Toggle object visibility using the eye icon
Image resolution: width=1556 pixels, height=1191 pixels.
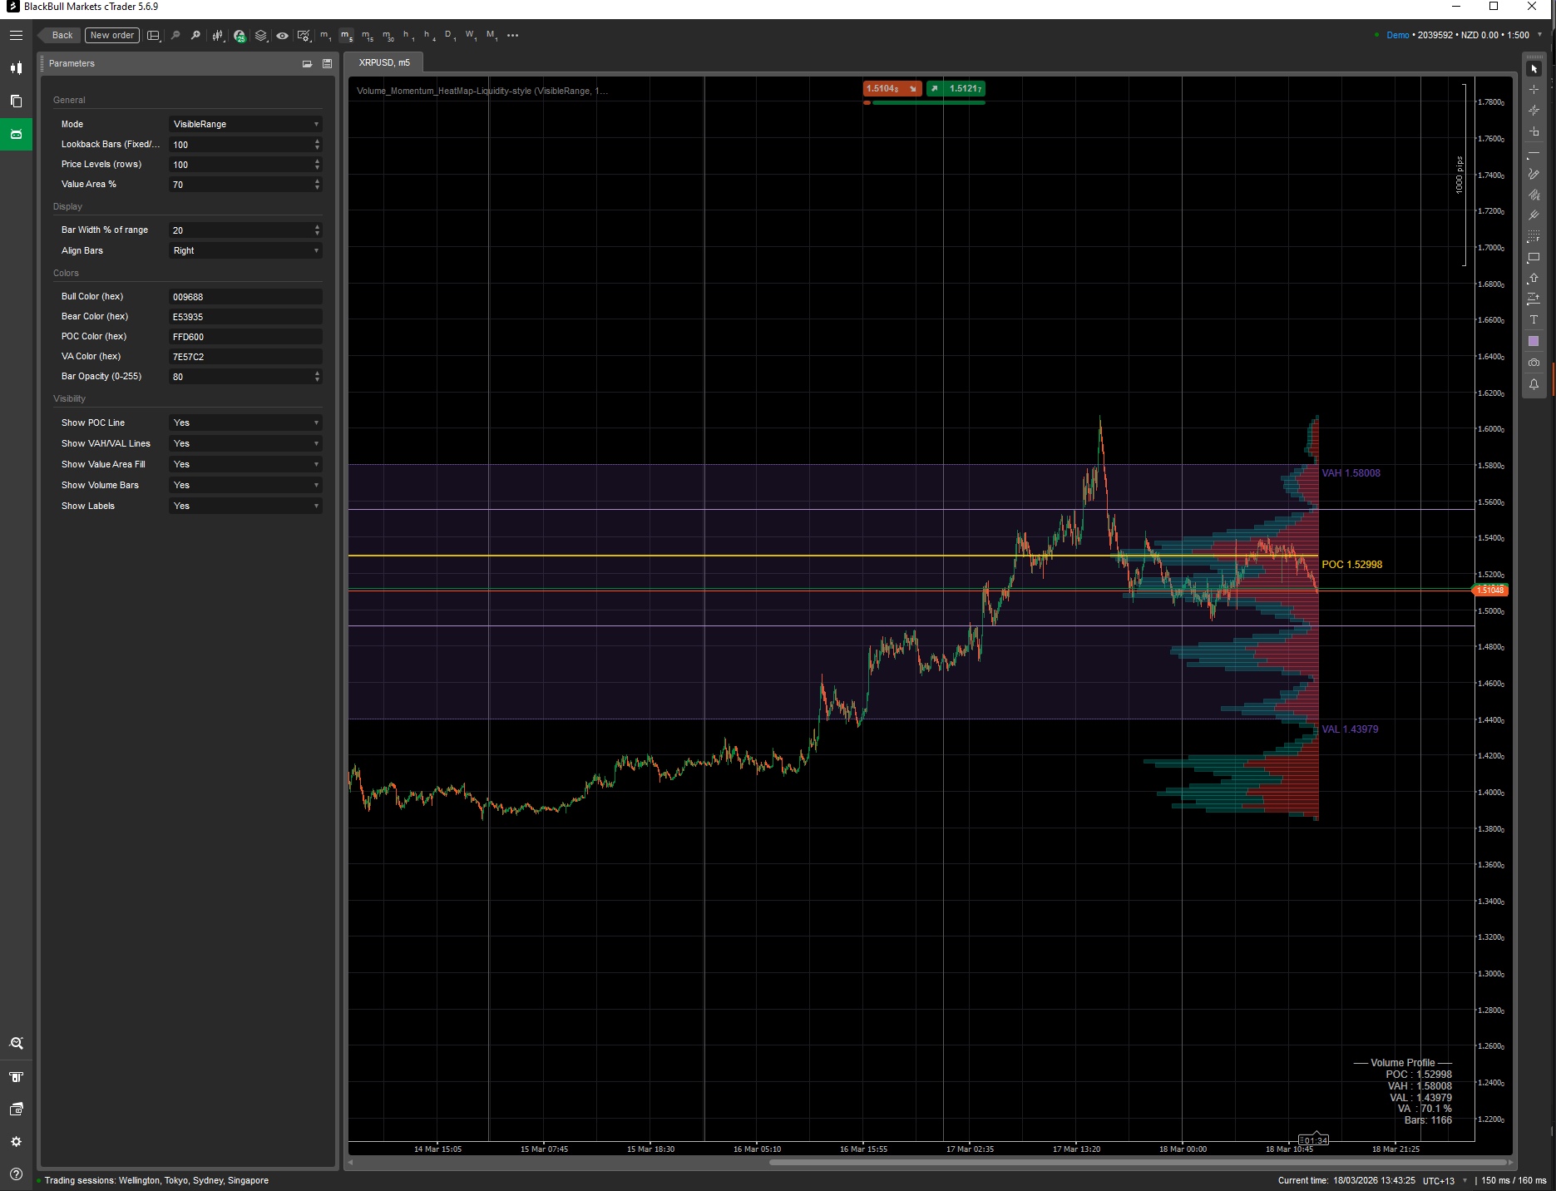(282, 36)
